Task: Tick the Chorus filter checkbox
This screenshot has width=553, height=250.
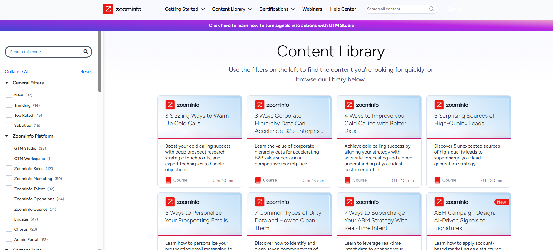Action: tap(9, 229)
